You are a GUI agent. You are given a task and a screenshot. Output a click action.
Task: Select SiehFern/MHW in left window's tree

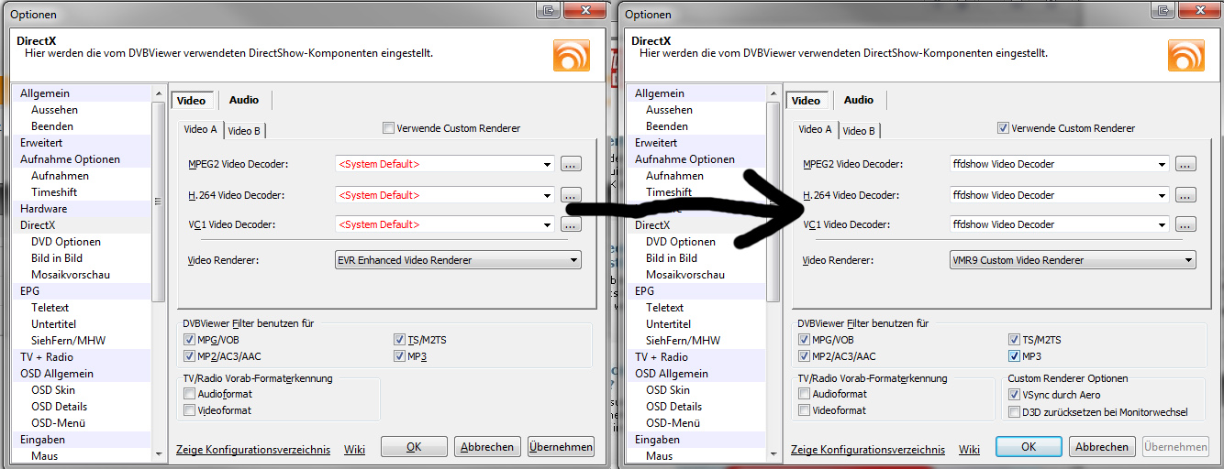(68, 341)
